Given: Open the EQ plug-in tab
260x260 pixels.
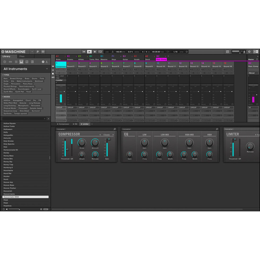Looking at the screenshot, I should (75, 124).
